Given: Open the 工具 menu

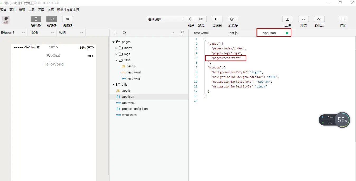Looking at the screenshot, I should (x=32, y=10).
